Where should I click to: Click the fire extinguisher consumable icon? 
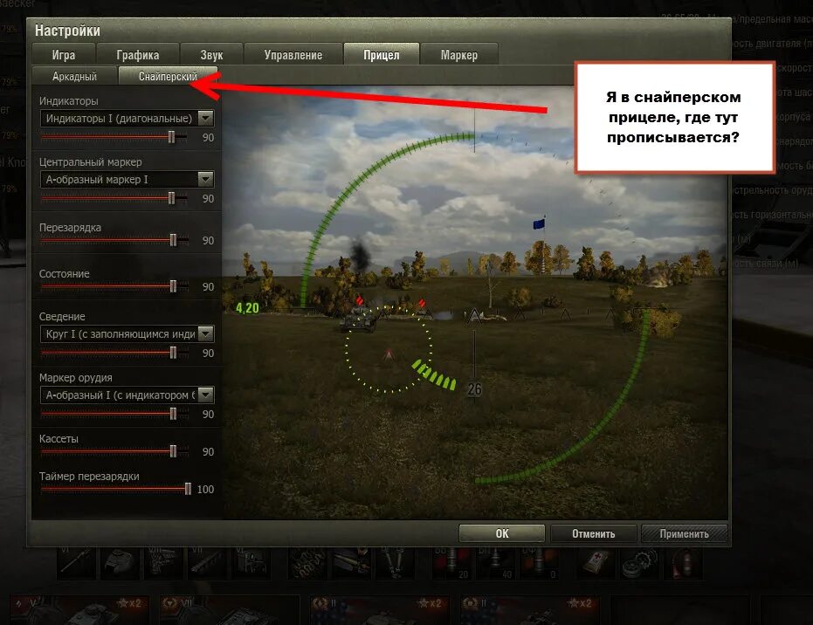point(682,563)
